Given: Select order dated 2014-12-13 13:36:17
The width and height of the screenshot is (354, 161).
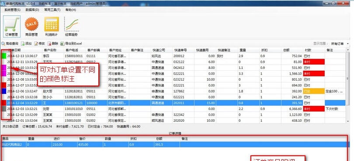Looking at the screenshot, I should [x=22, y=56].
